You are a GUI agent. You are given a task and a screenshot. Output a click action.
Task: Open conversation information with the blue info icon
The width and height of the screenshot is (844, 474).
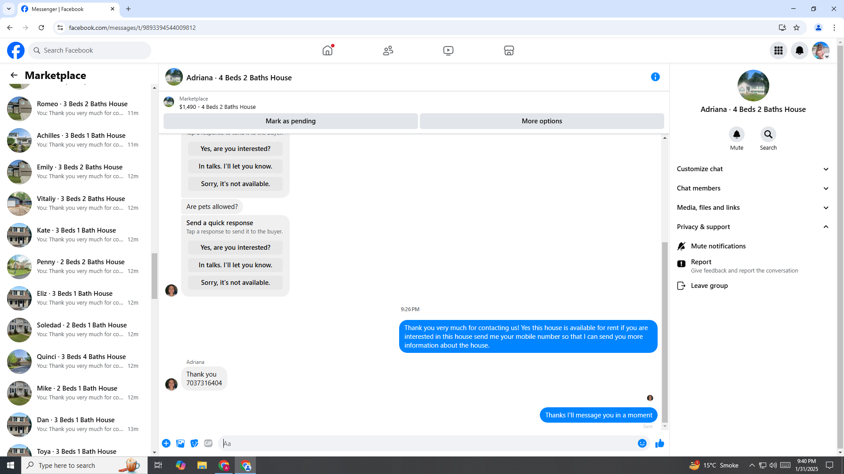(655, 77)
